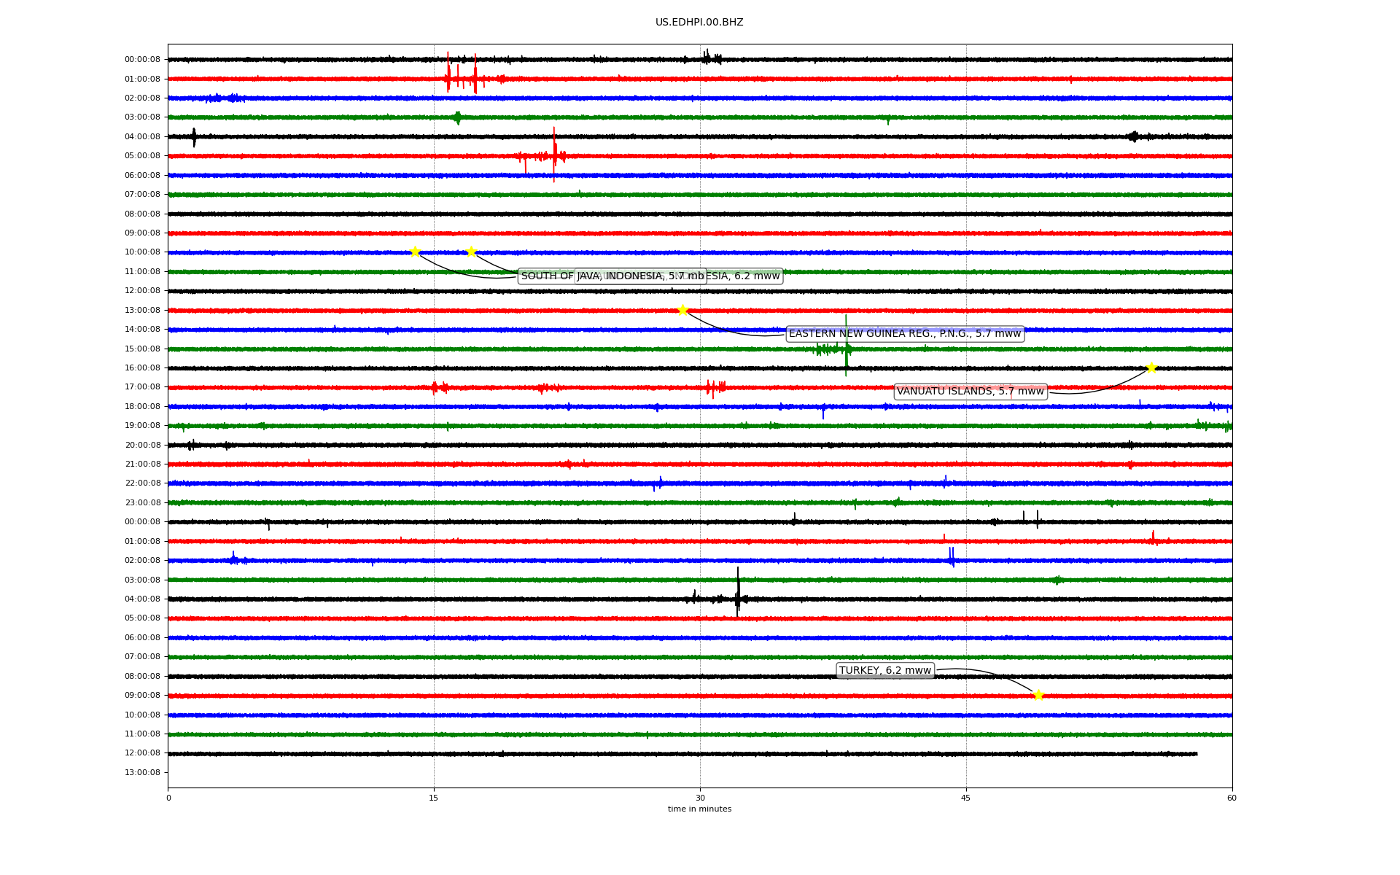The height and width of the screenshot is (875, 1400).
Task: Click the 22:00:08 time label
Action: click(x=142, y=483)
